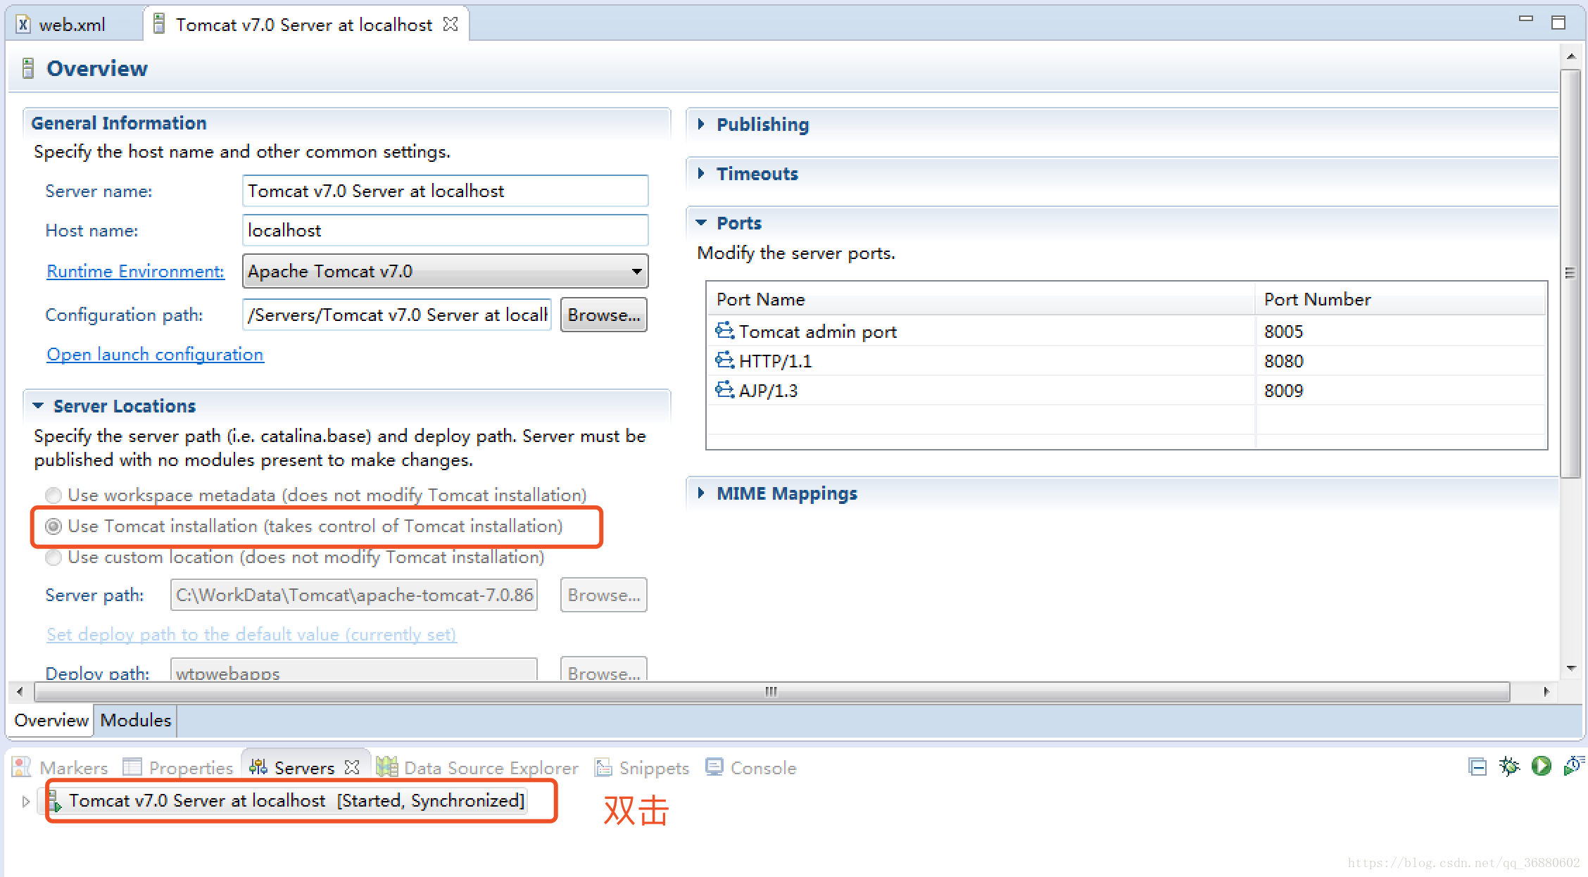
Task: Select the Overview bottom tab
Action: [51, 720]
